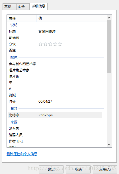Click the 应用(A) button
The image size is (119, 174).
pyautogui.click(x=105, y=169)
